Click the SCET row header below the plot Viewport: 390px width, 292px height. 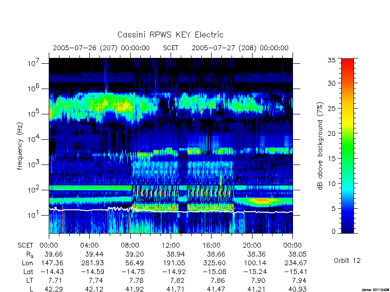[25, 245]
